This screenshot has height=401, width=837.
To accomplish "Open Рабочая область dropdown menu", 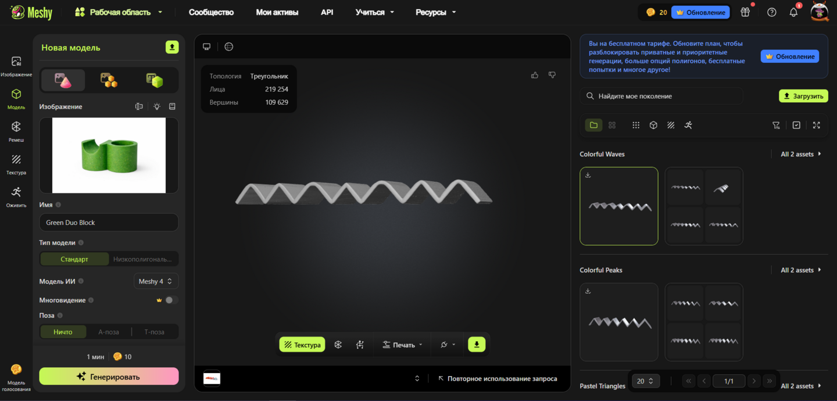I will [119, 12].
